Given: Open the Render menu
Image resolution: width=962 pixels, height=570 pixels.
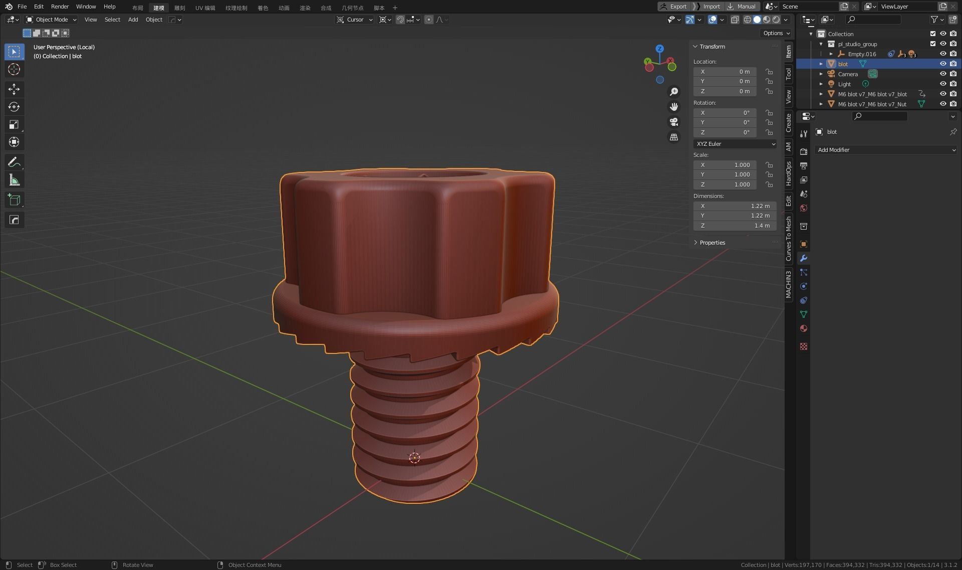Looking at the screenshot, I should click(x=60, y=7).
